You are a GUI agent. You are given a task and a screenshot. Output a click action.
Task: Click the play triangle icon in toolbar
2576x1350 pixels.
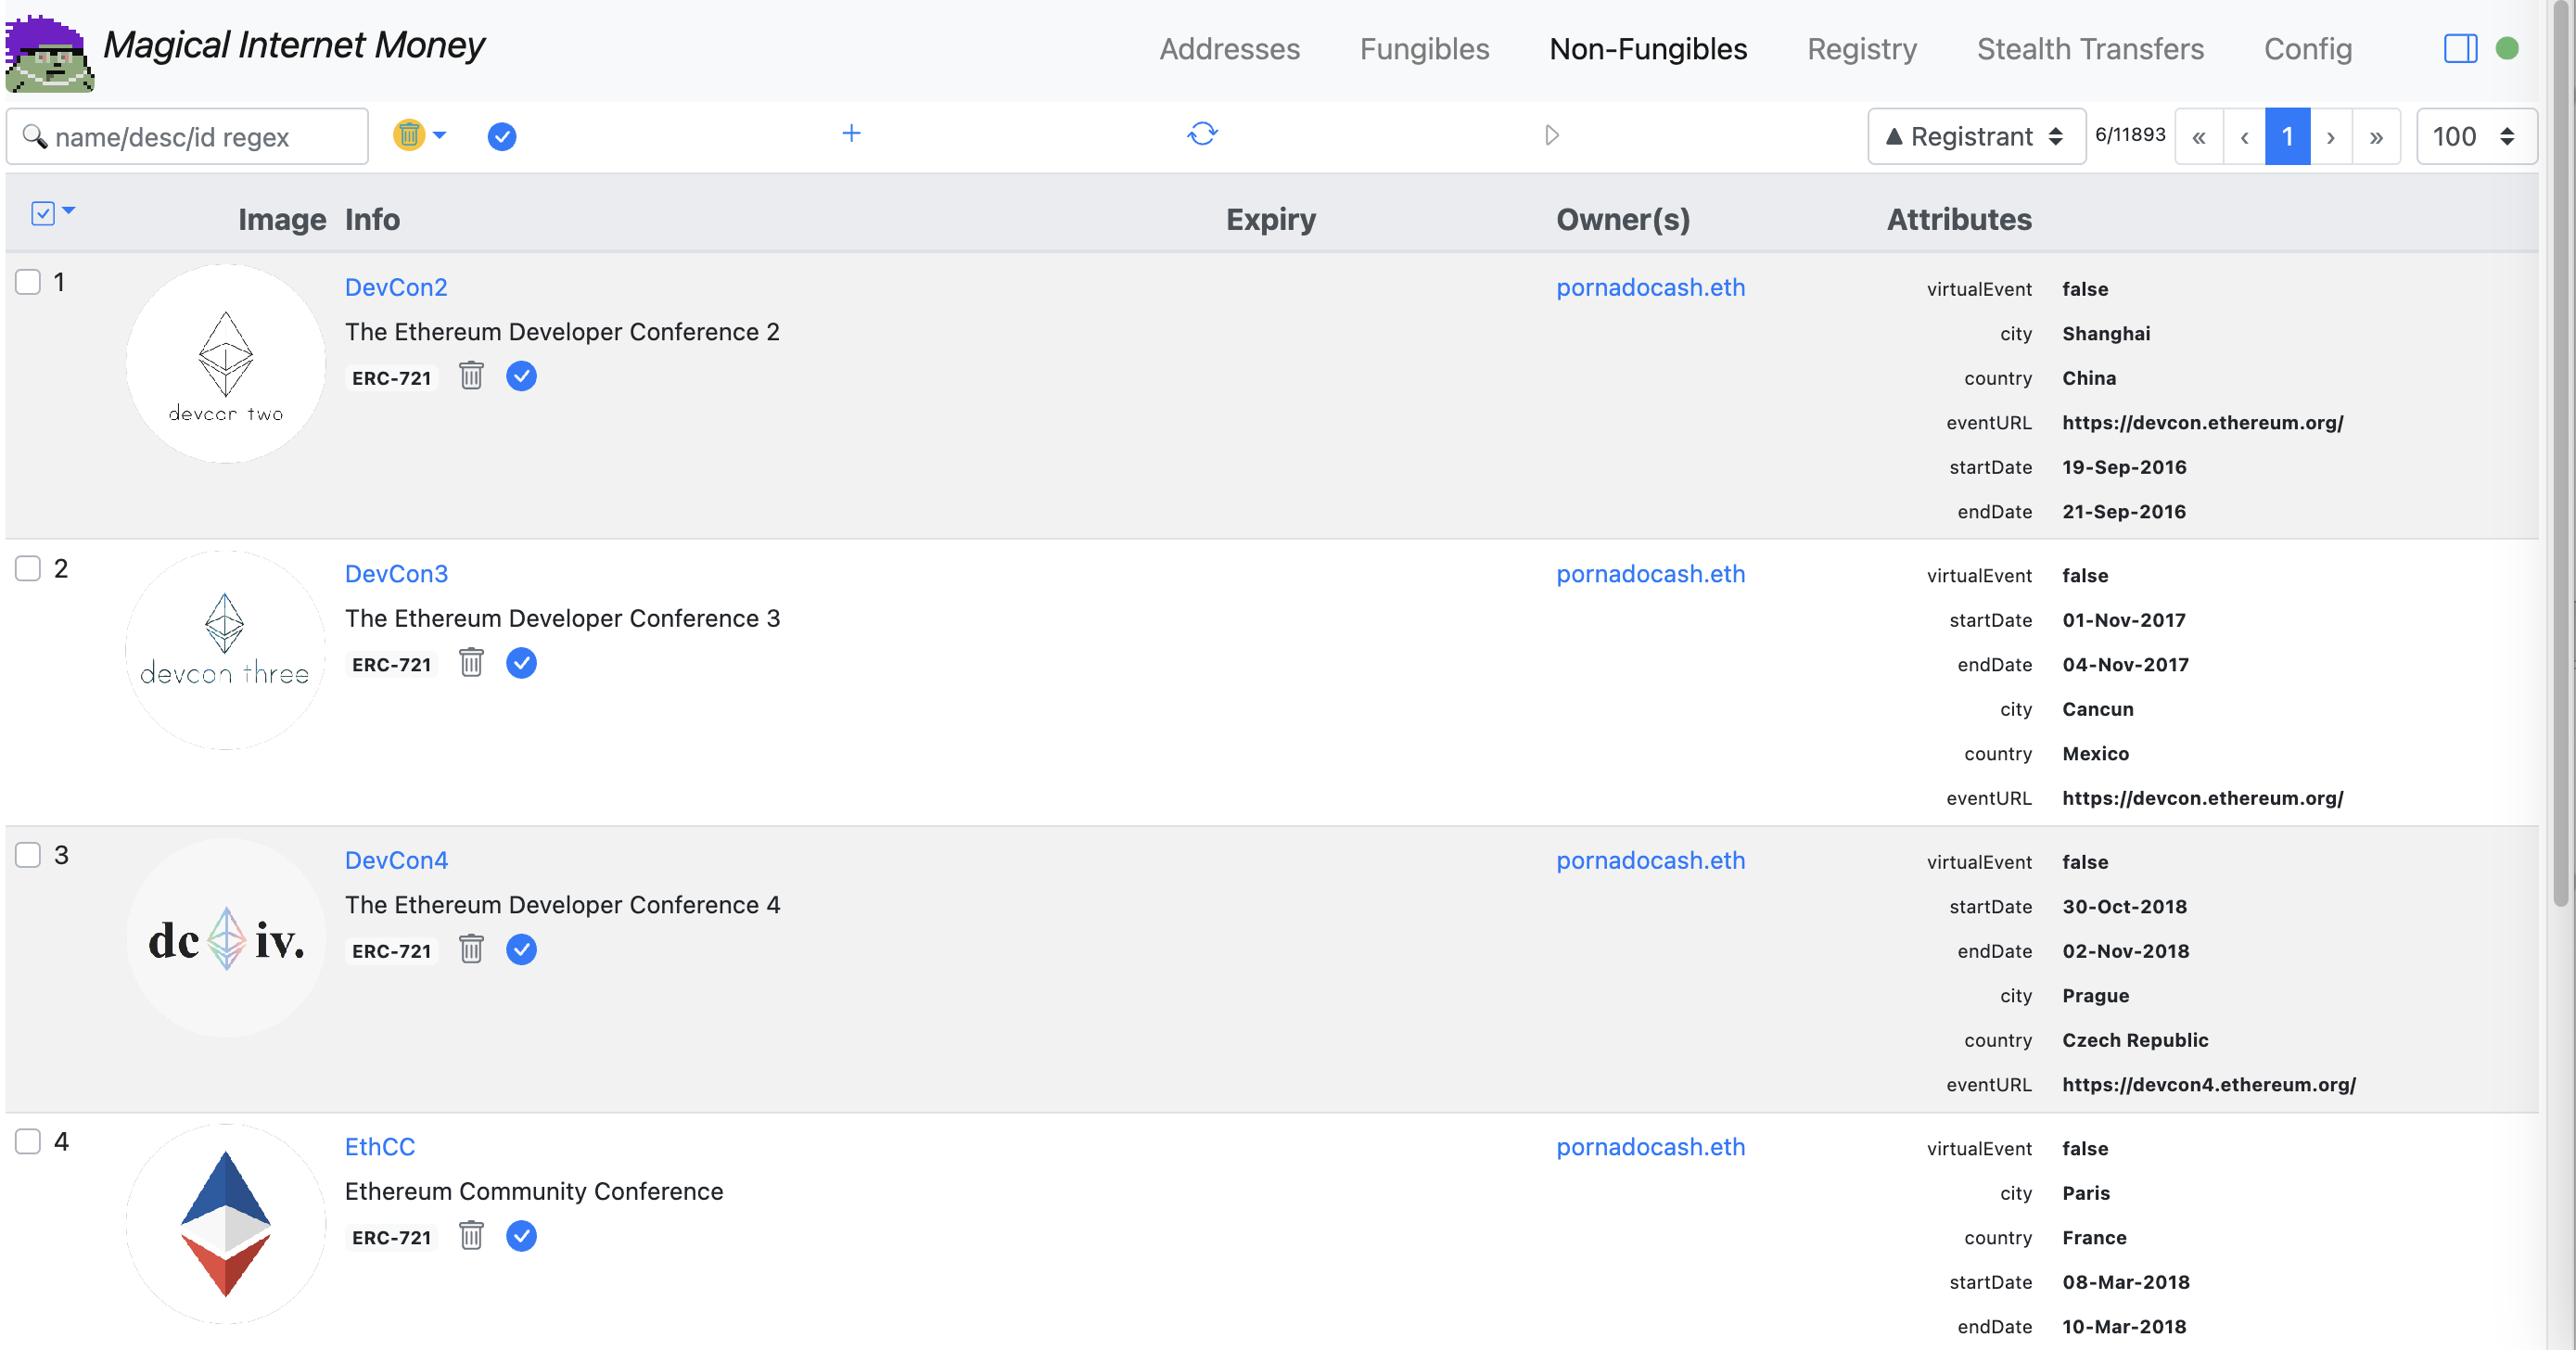(x=1551, y=135)
